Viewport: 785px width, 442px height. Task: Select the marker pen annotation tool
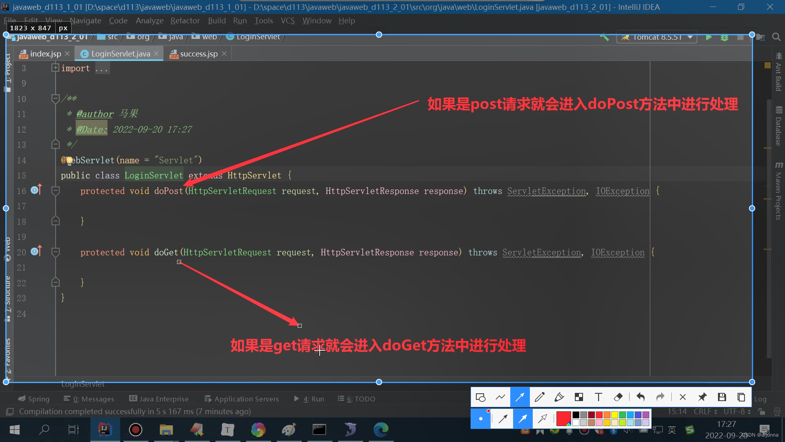coord(559,397)
